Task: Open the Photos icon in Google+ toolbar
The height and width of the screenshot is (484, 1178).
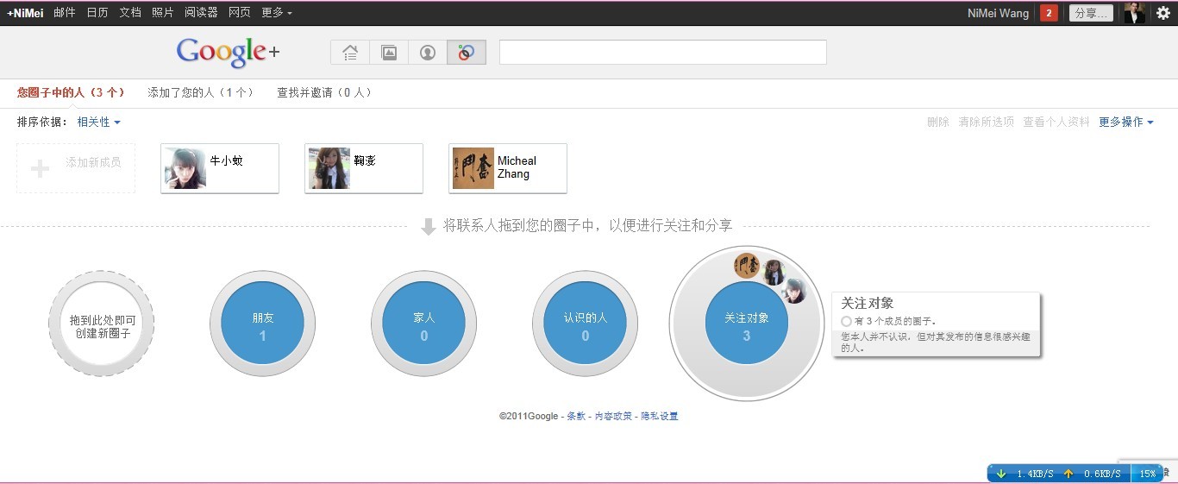Action: [389, 53]
